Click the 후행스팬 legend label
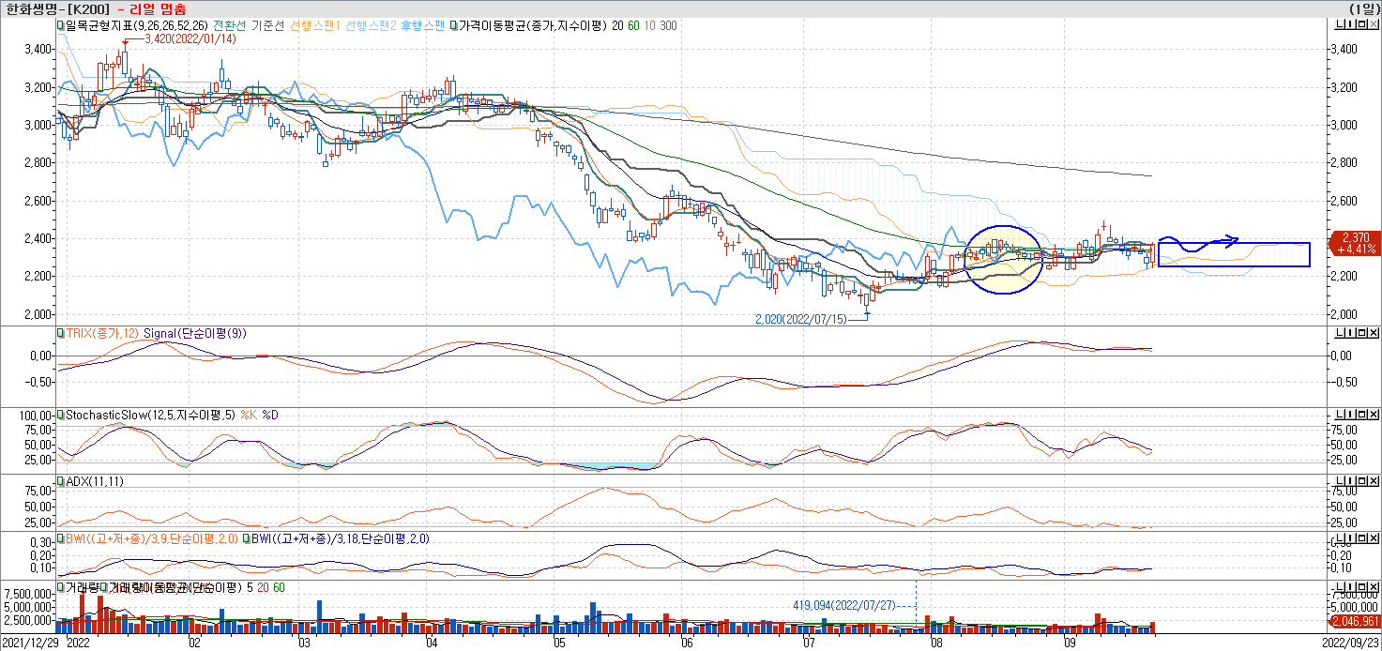Screen dimensions: 1382x651 [422, 25]
